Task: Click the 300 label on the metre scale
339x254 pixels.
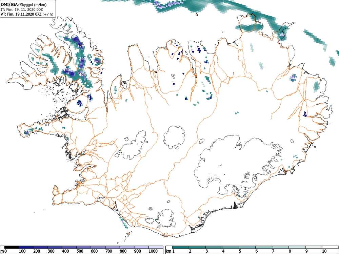Action: point(51,251)
